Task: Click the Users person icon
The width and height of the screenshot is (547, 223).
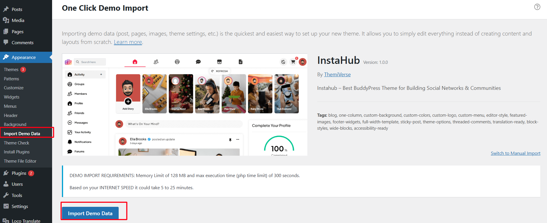Action: [6, 184]
